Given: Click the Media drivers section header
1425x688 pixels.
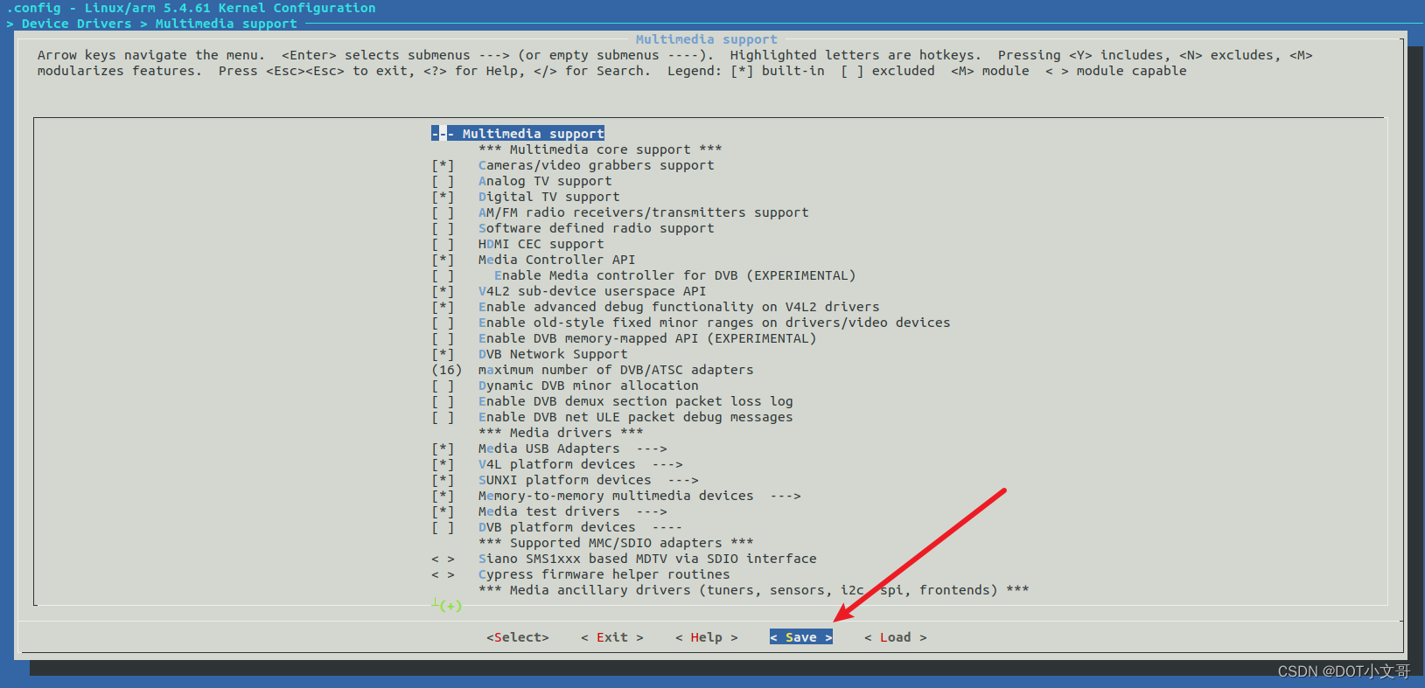Looking at the screenshot, I should pos(561,433).
